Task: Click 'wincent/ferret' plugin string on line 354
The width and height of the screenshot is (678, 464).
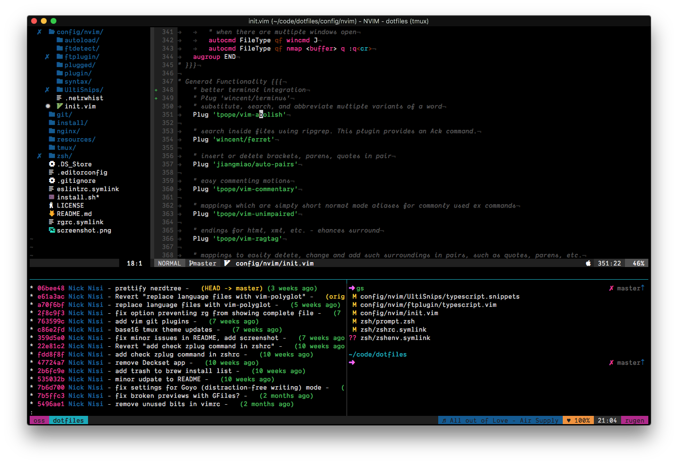Action: 243,140
